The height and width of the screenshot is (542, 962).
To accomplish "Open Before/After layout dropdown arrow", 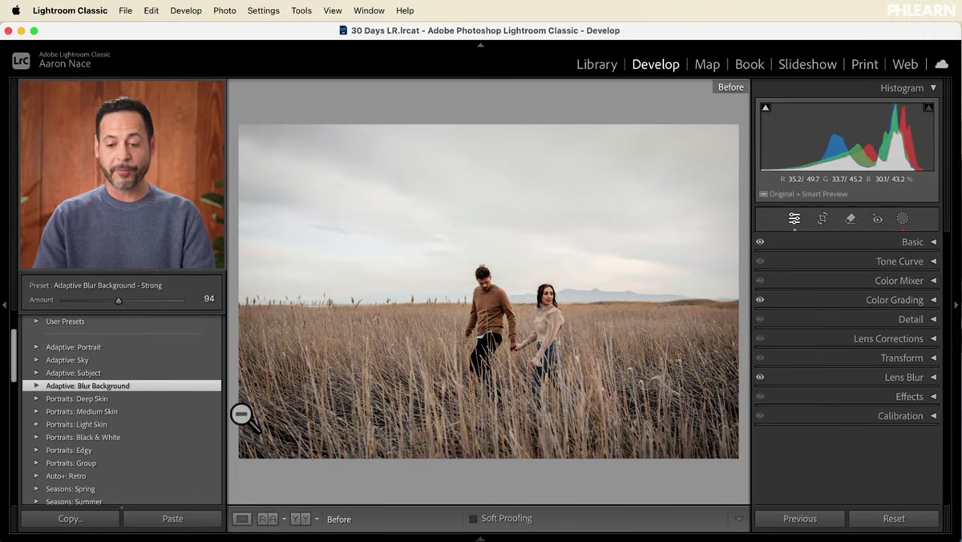I will (317, 519).
